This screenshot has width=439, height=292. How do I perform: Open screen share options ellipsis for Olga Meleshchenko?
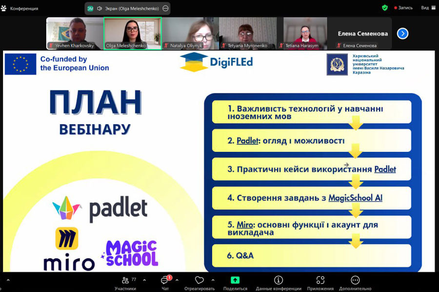(x=165, y=8)
